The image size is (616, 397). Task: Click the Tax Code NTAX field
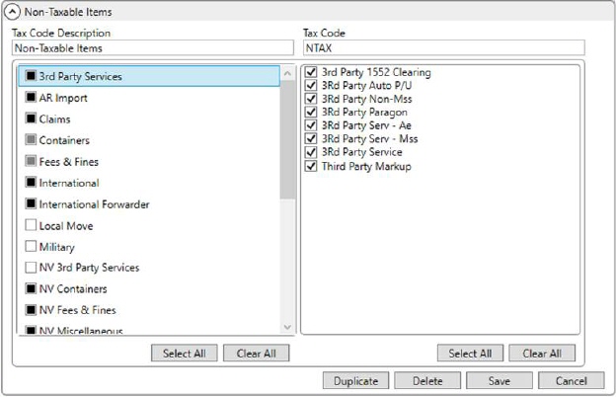coord(443,47)
